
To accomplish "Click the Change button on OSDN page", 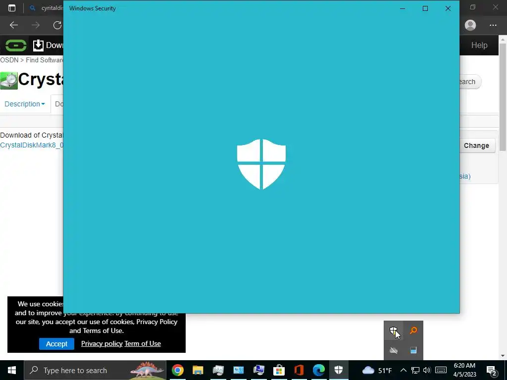I will click(476, 146).
